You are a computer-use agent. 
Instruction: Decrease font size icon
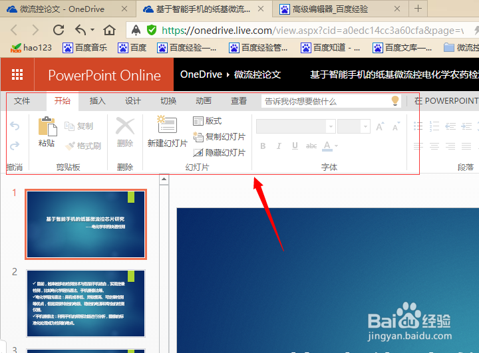coord(396,126)
